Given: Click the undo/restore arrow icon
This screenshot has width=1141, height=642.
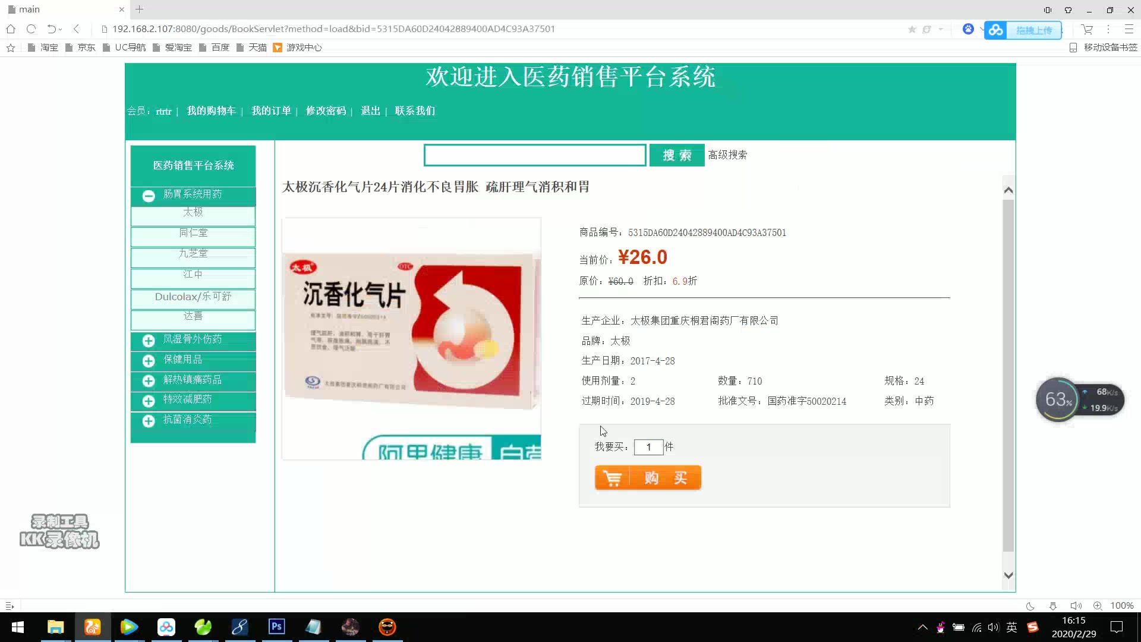Looking at the screenshot, I should pyautogui.click(x=52, y=29).
